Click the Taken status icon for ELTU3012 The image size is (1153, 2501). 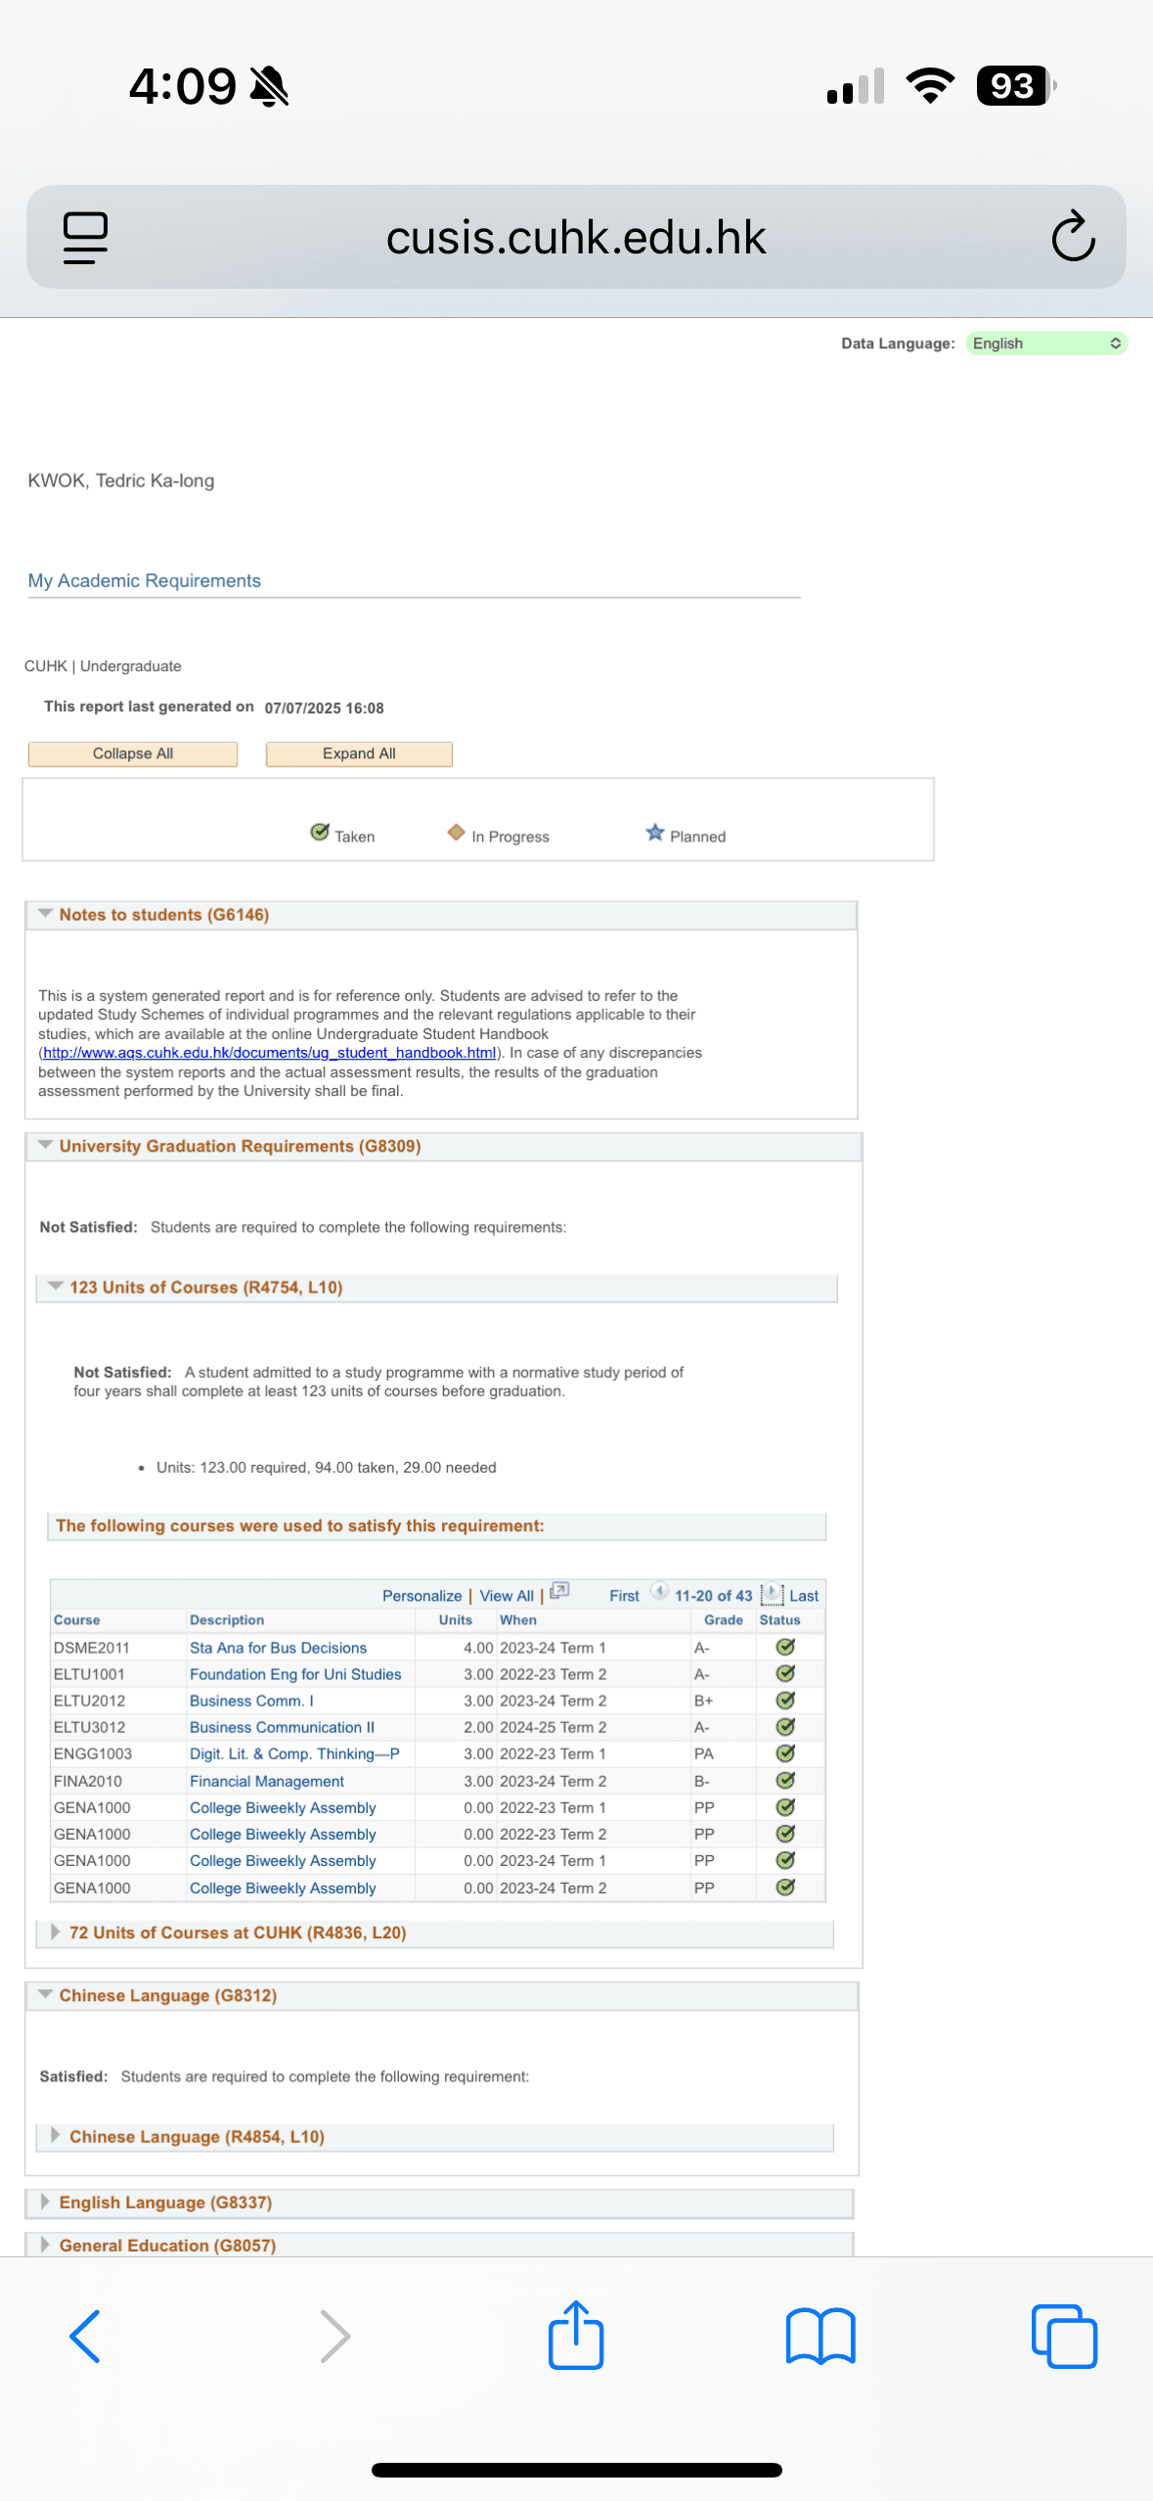click(784, 1727)
